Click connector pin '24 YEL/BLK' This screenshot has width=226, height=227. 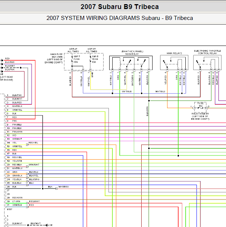click(x=14, y=179)
